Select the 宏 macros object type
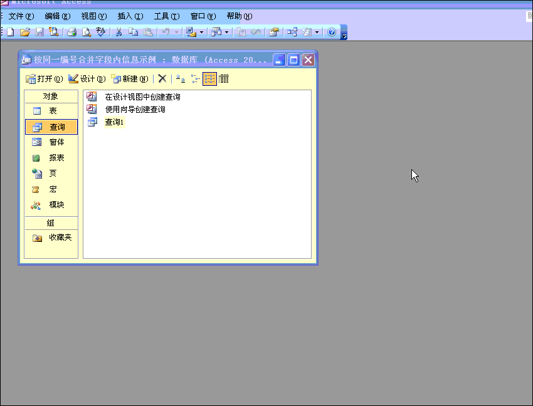Image resolution: width=533 pixels, height=406 pixels. click(x=51, y=189)
